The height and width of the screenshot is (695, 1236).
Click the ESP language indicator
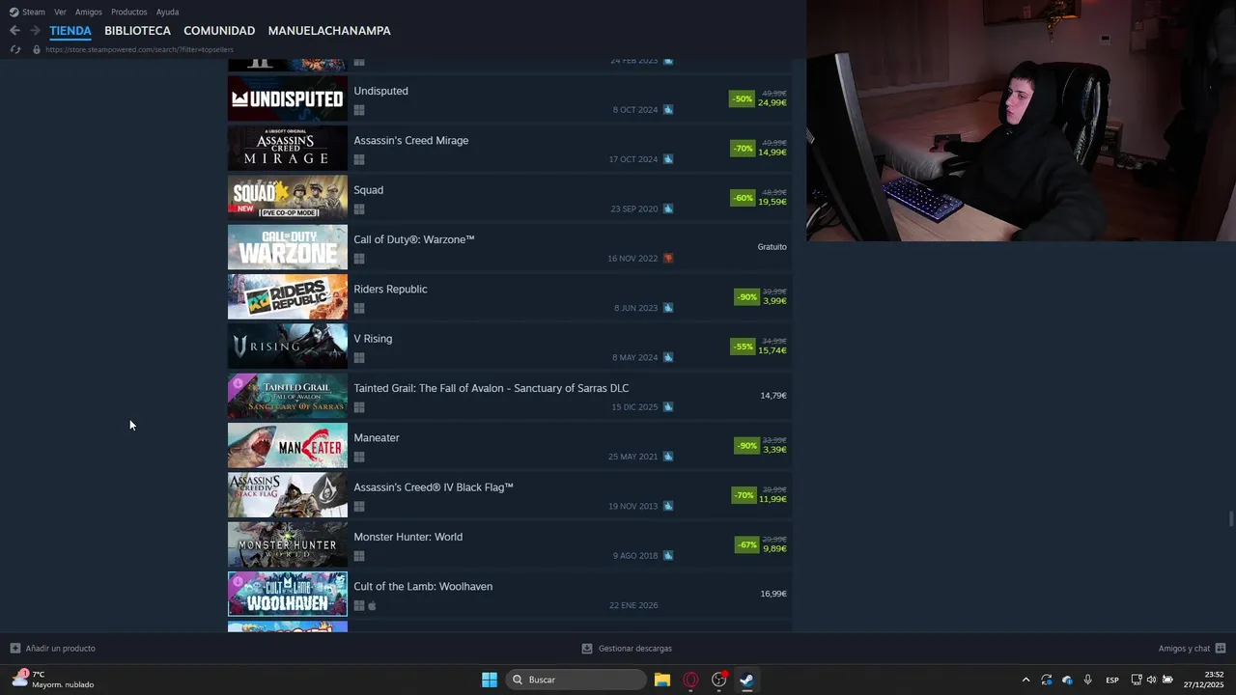pyautogui.click(x=1112, y=681)
